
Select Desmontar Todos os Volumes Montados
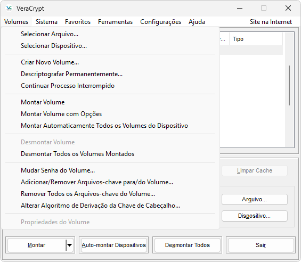pos(110,154)
